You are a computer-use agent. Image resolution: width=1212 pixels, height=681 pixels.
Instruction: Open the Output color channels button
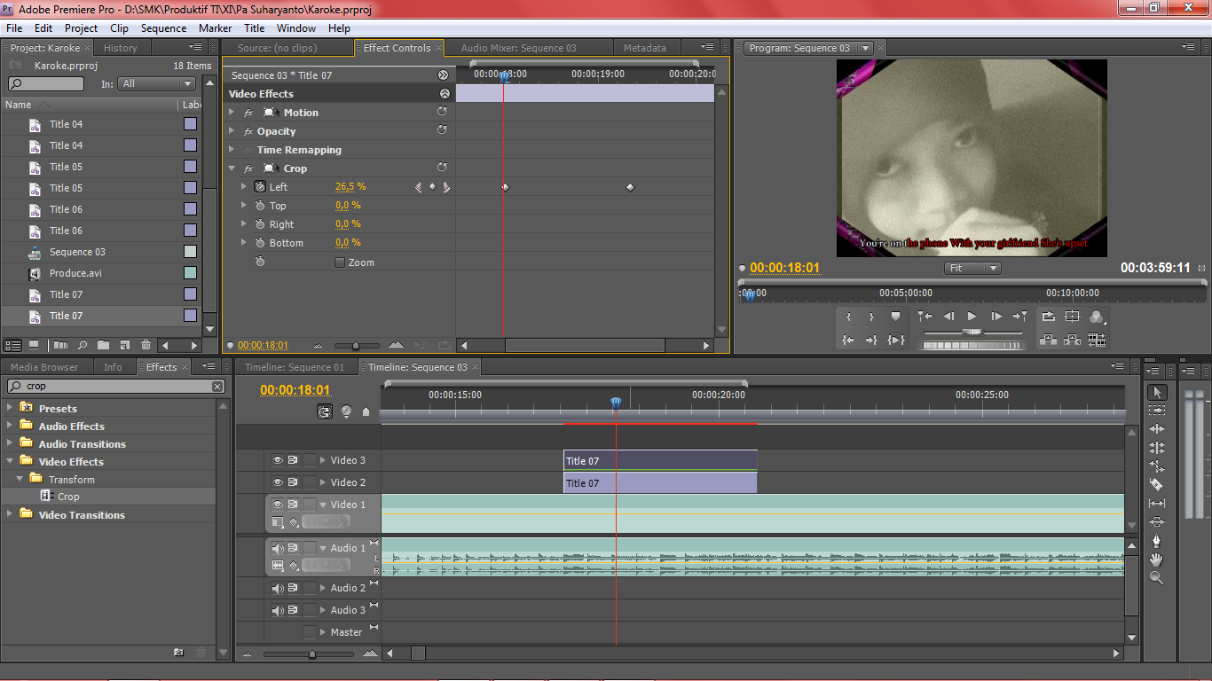pos(1097,317)
